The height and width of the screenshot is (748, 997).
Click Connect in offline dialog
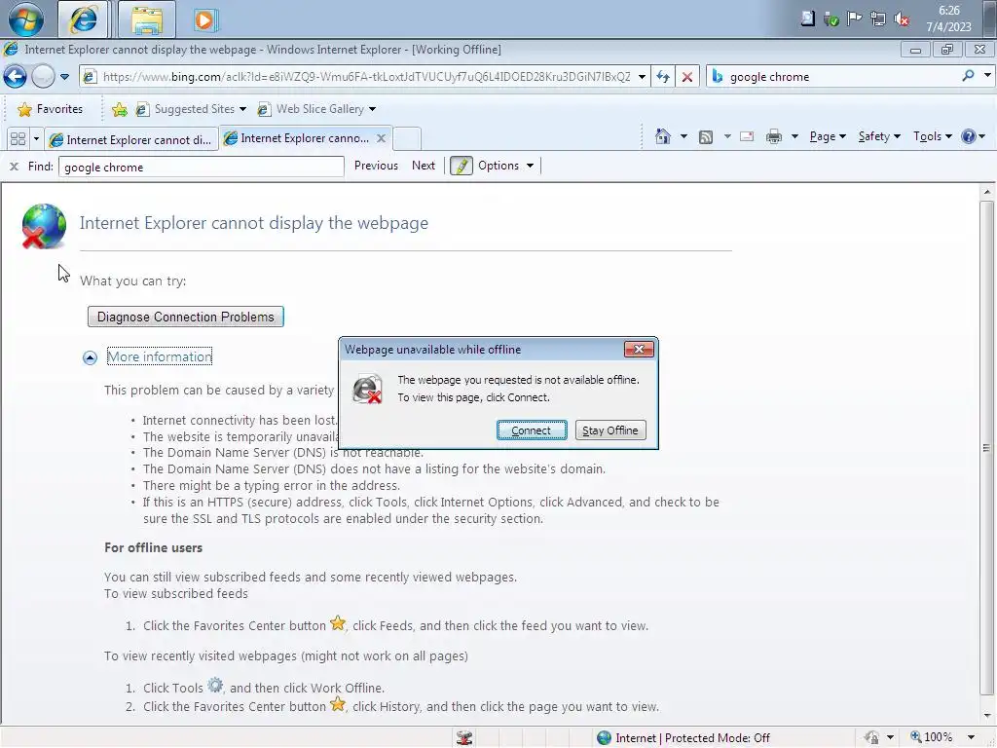pyautogui.click(x=532, y=430)
